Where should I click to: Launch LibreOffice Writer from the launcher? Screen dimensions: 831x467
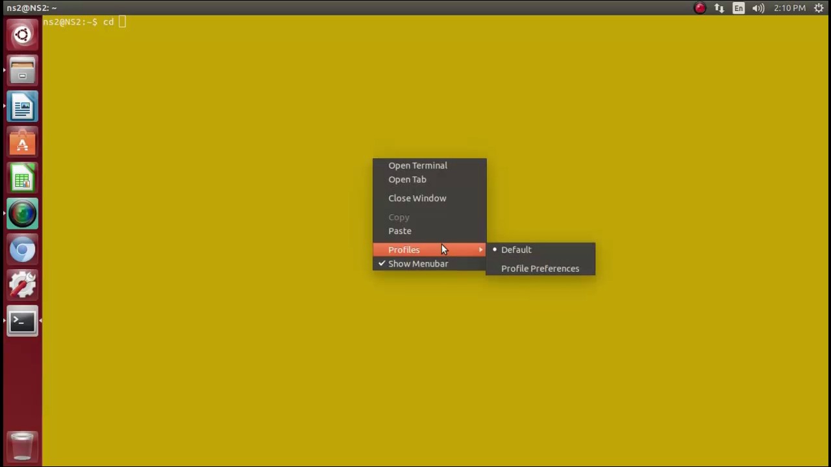[x=22, y=107]
